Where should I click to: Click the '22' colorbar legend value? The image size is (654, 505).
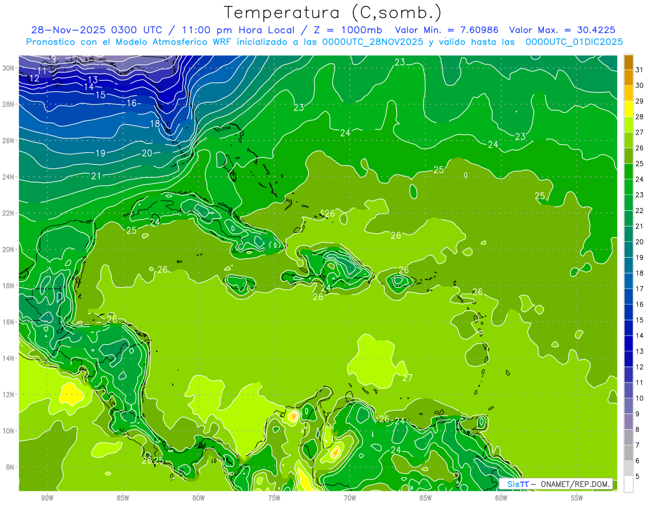click(640, 210)
